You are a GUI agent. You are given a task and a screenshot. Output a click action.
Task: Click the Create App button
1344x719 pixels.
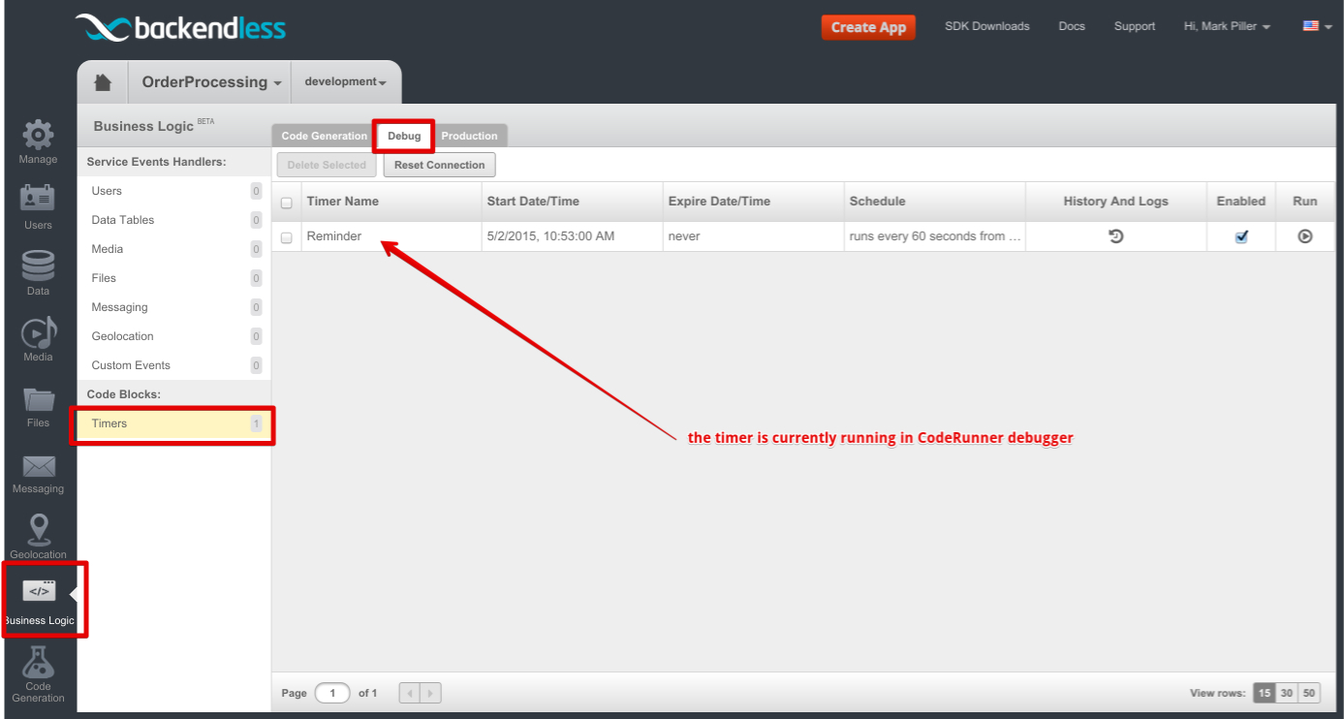coord(868,27)
